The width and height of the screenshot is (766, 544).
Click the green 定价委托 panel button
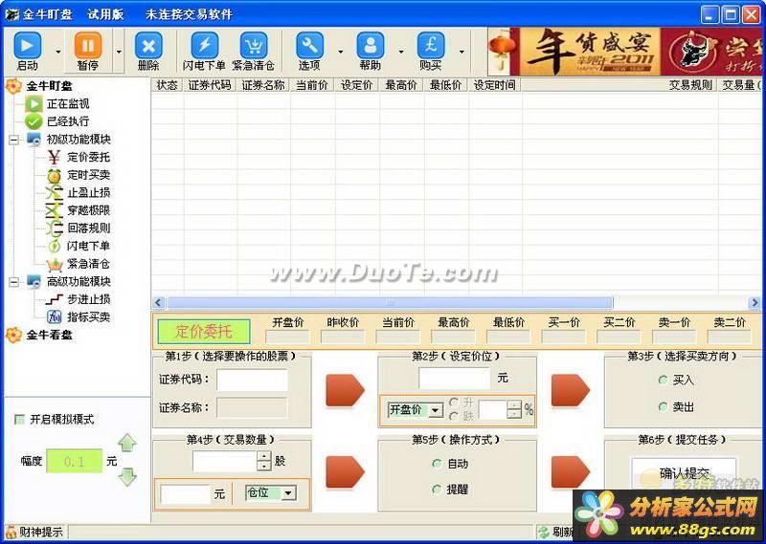pyautogui.click(x=204, y=332)
